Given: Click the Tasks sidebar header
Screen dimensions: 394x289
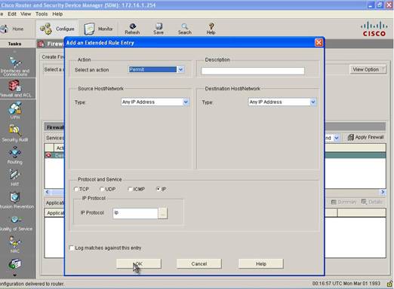Looking at the screenshot, I should point(14,44).
